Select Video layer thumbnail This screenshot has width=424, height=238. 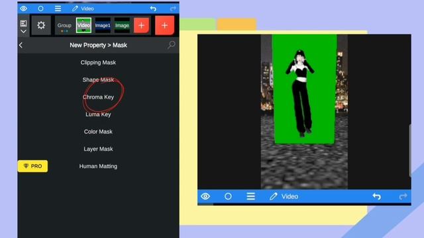[83, 25]
